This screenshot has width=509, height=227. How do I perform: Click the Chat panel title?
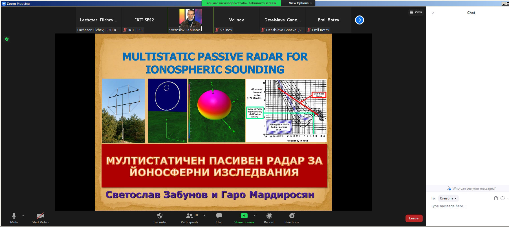(471, 13)
